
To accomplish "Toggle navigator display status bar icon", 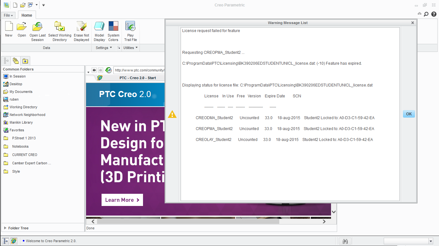I will point(6,241).
